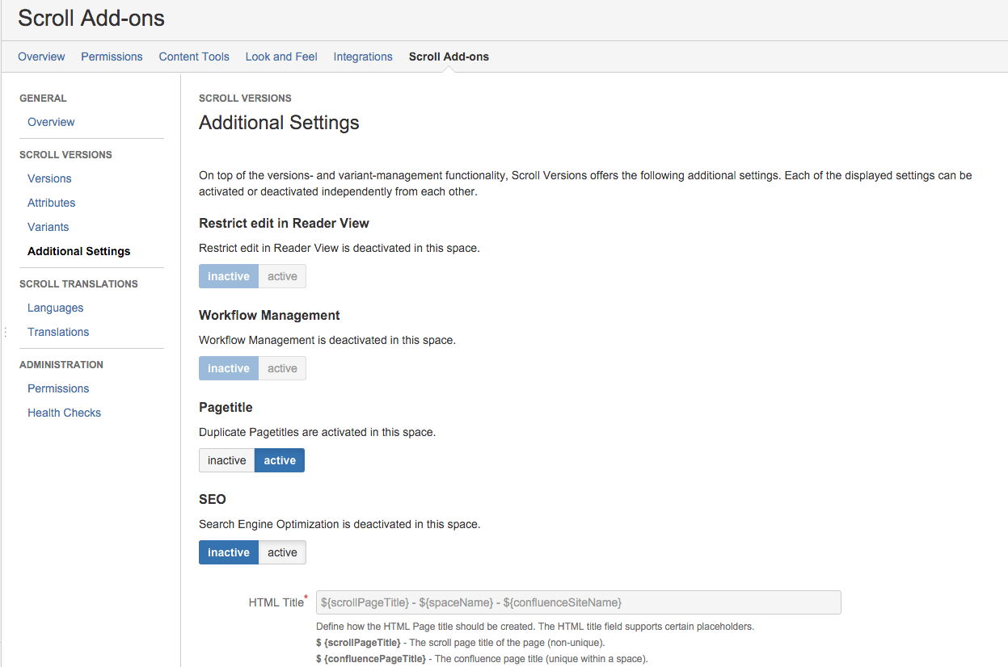Open Variants in the sidebar
The height and width of the screenshot is (667, 1008).
click(x=48, y=227)
